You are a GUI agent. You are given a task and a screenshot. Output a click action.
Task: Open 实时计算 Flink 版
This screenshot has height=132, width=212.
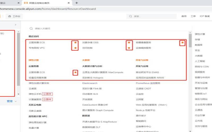click(92, 89)
